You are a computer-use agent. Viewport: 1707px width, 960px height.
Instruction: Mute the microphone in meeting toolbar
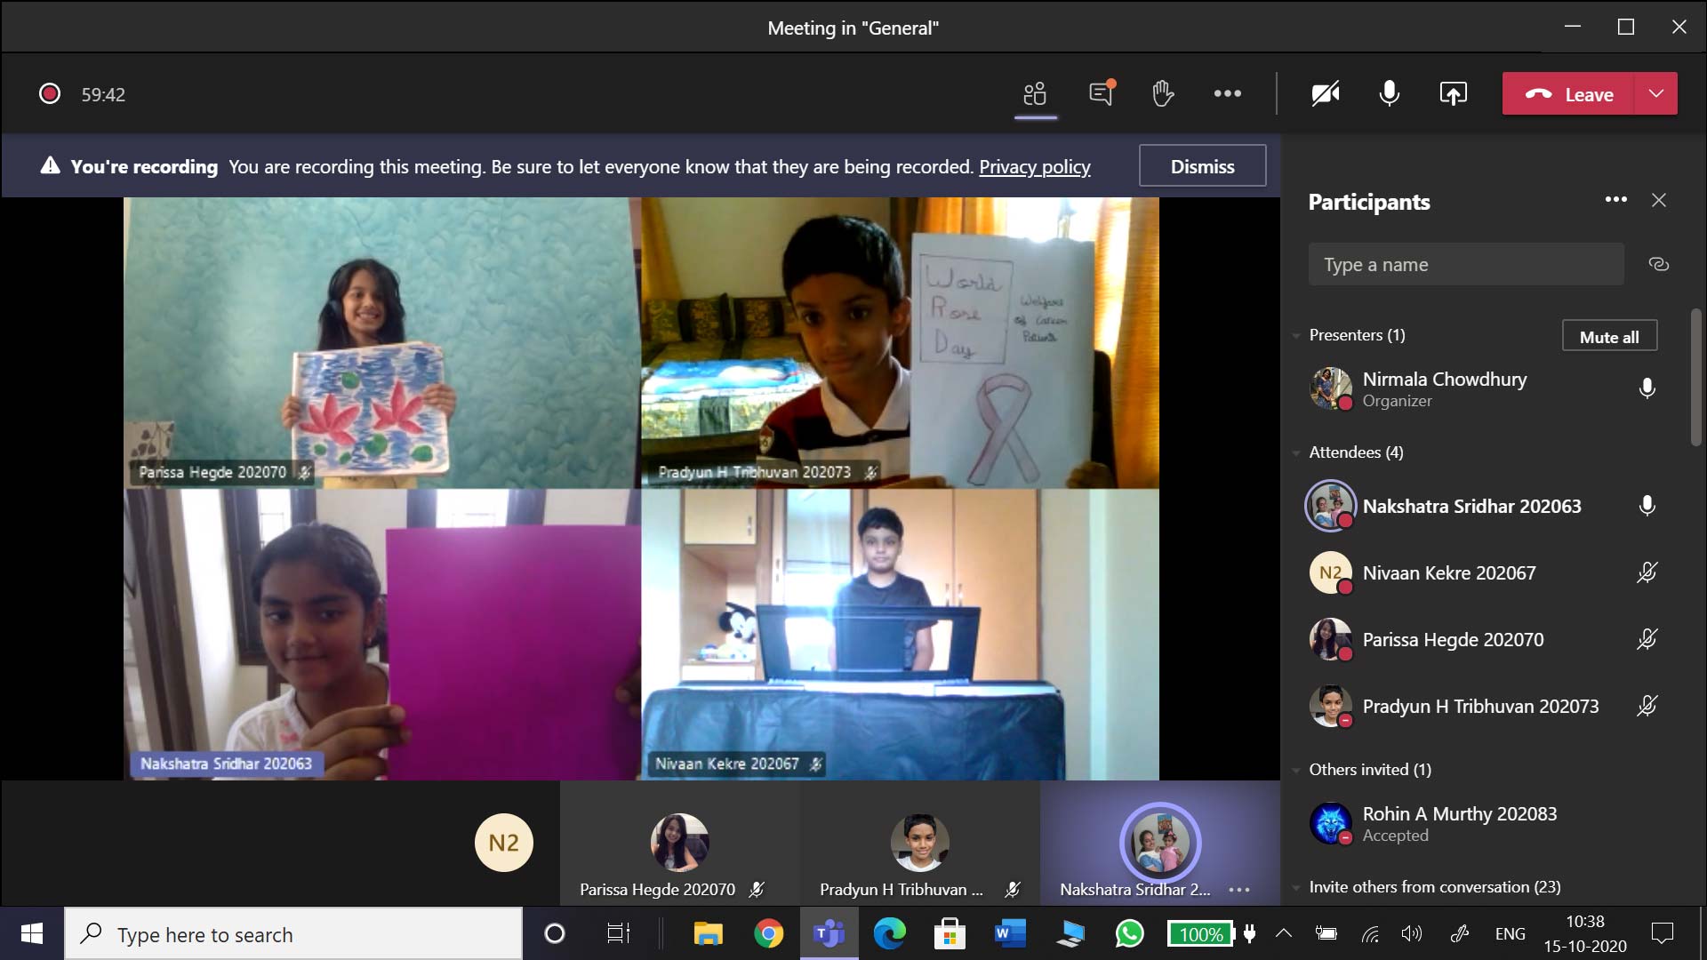(x=1389, y=93)
